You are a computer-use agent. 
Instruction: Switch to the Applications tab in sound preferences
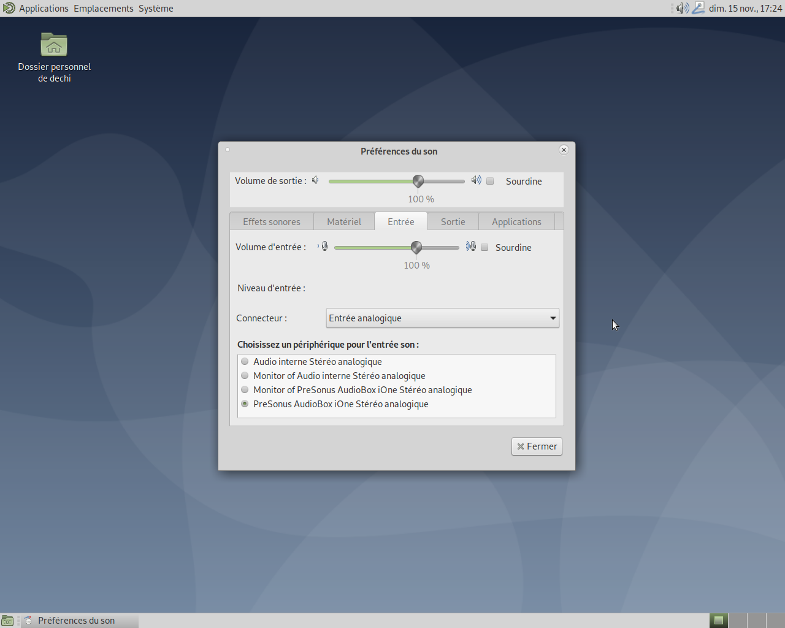pos(516,222)
